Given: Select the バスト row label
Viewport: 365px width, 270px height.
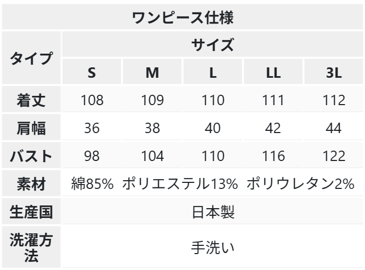Looking at the screenshot, I should [x=31, y=155].
